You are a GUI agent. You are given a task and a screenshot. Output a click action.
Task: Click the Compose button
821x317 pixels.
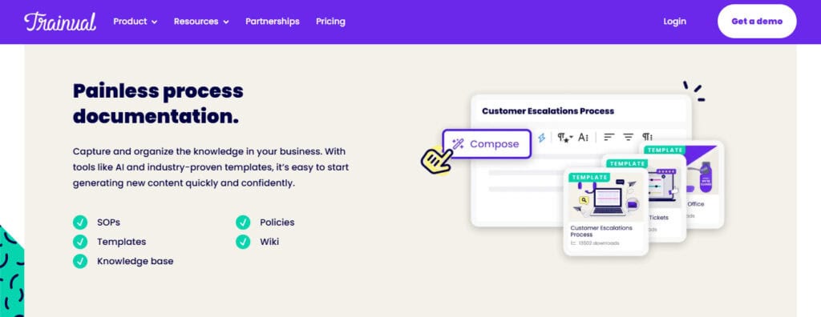tap(487, 144)
